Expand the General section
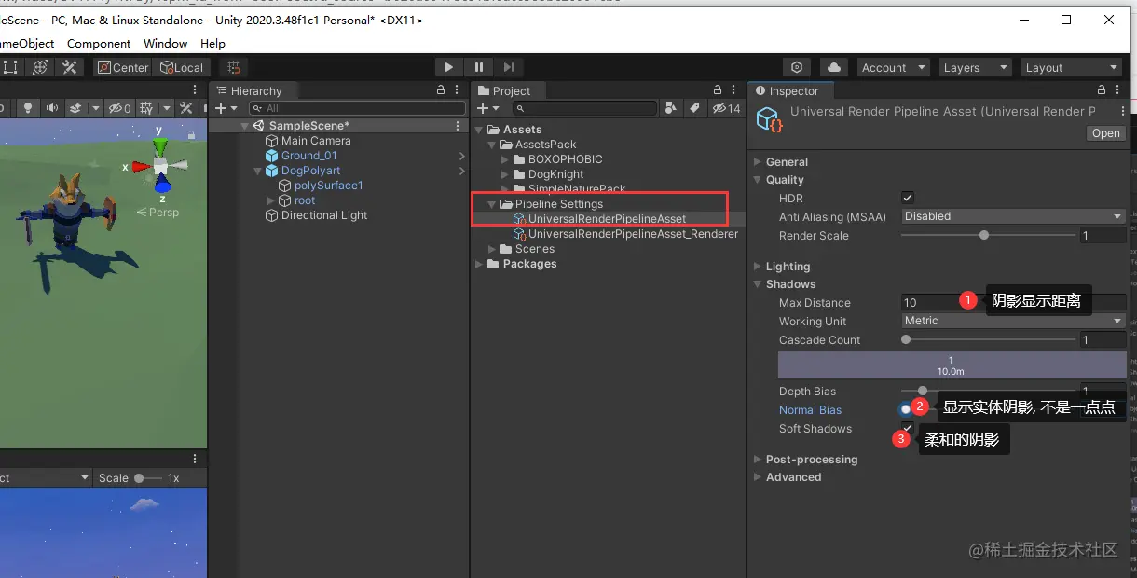Screen dimensions: 1137x578 point(757,162)
